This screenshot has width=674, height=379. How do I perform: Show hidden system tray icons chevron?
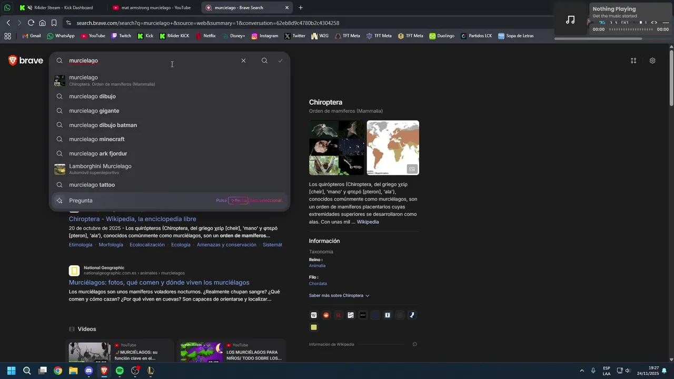[582, 371]
